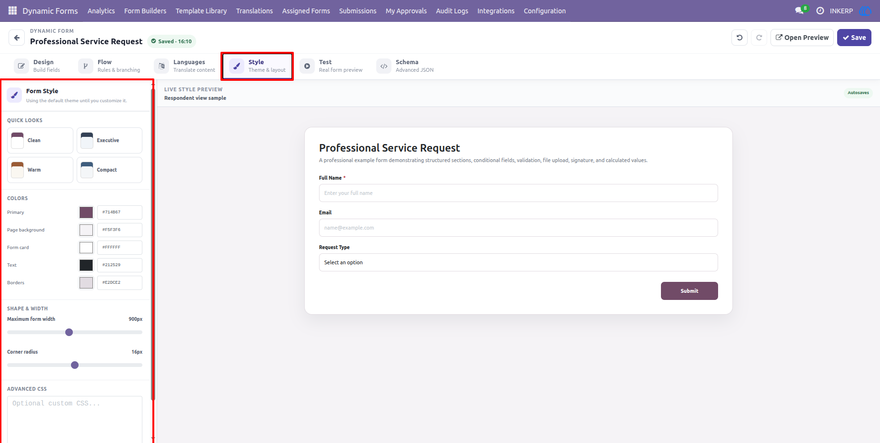
Task: Open the Request Type select dropdown
Action: point(518,262)
